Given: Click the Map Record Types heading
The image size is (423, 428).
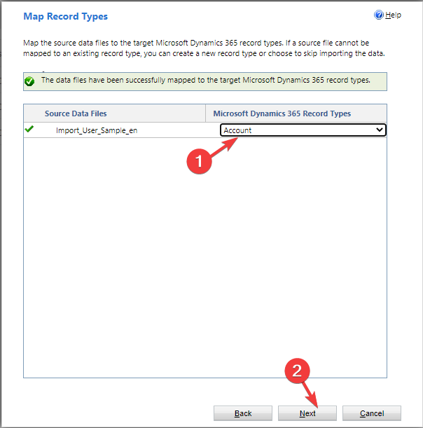Looking at the screenshot, I should (66, 16).
